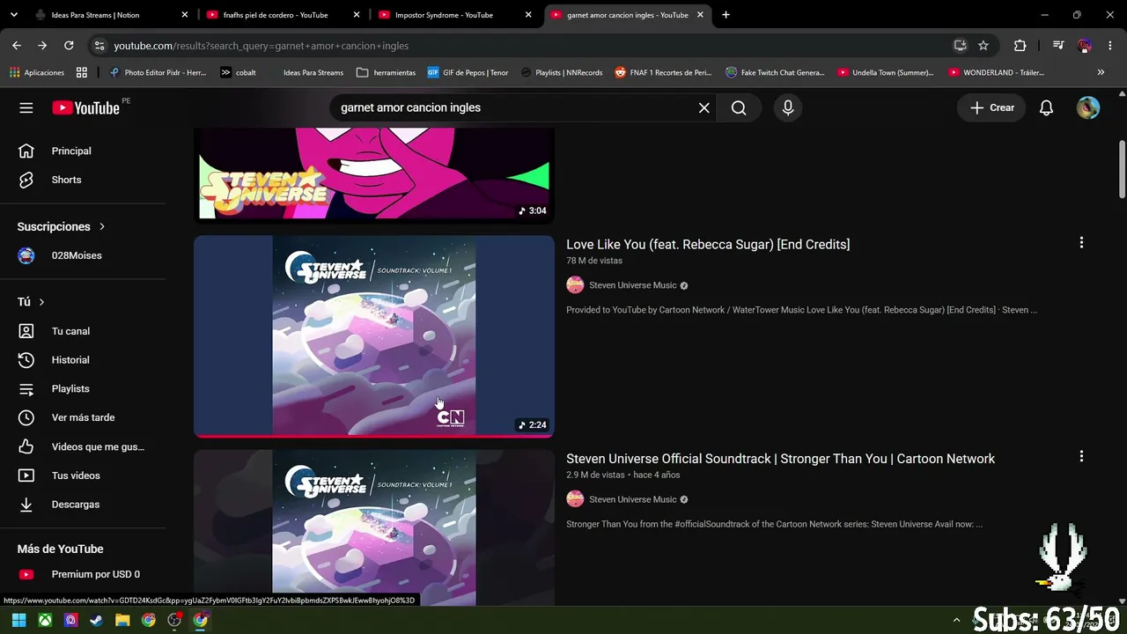Open YouTube notifications bell

tap(1046, 107)
